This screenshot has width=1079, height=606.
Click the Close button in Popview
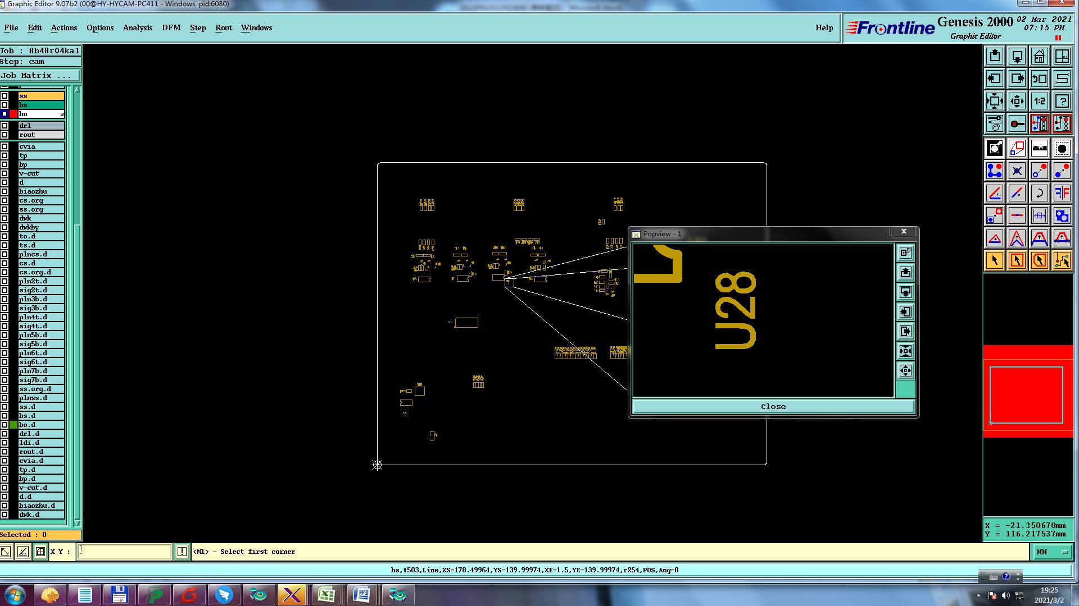coord(773,407)
